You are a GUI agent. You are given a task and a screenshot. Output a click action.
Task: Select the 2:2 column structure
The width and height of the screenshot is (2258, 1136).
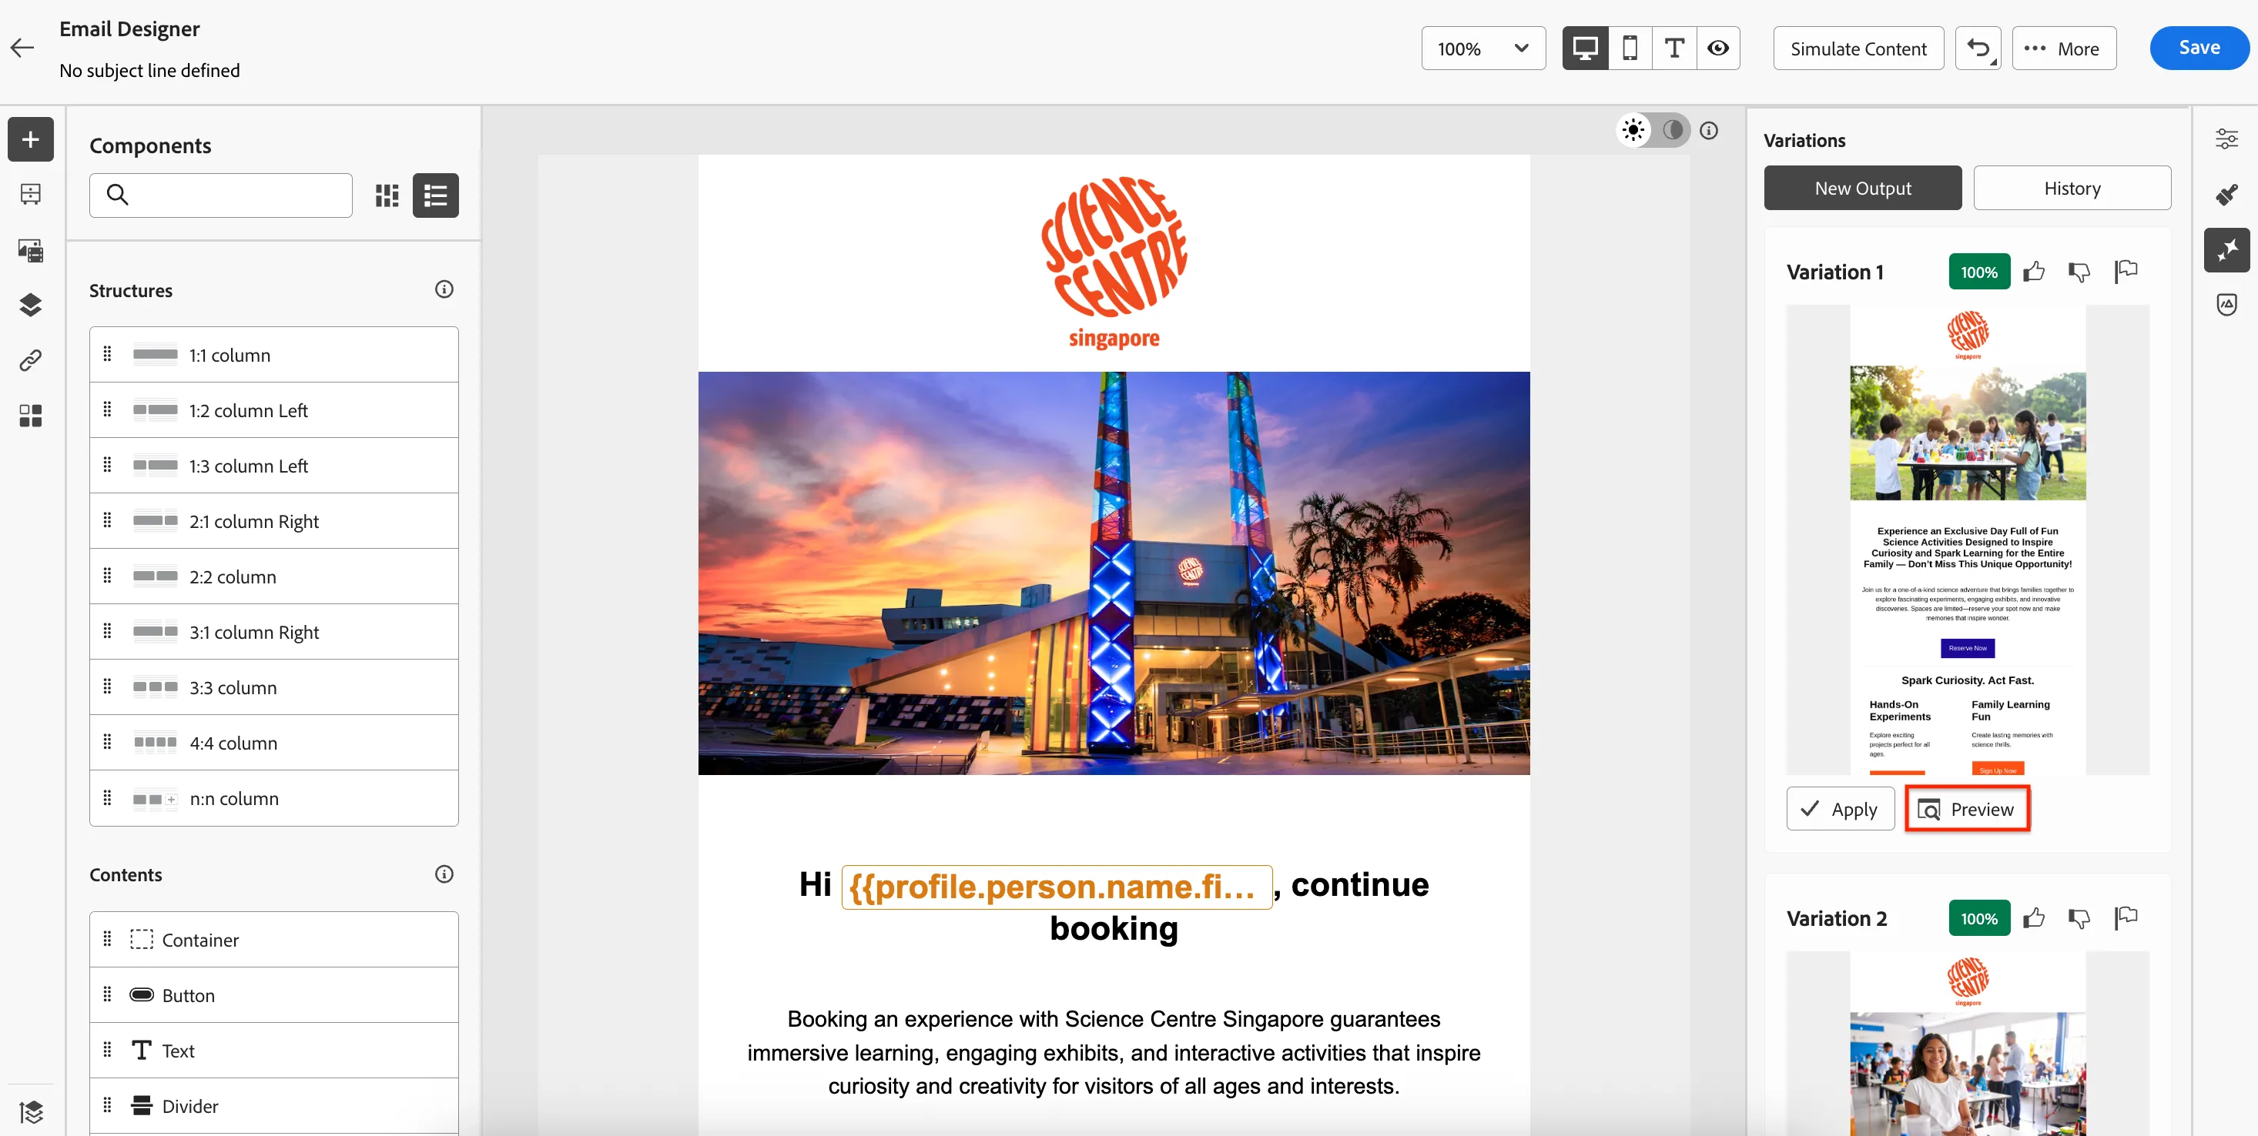273,576
